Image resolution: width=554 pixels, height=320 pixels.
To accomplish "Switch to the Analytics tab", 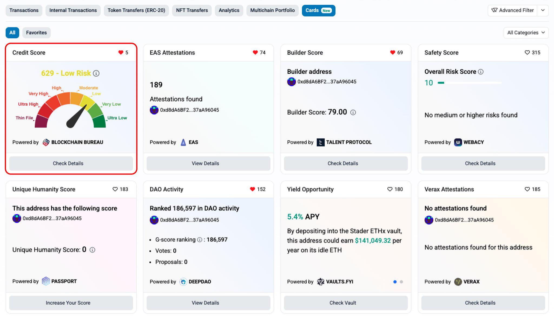I will pyautogui.click(x=229, y=11).
